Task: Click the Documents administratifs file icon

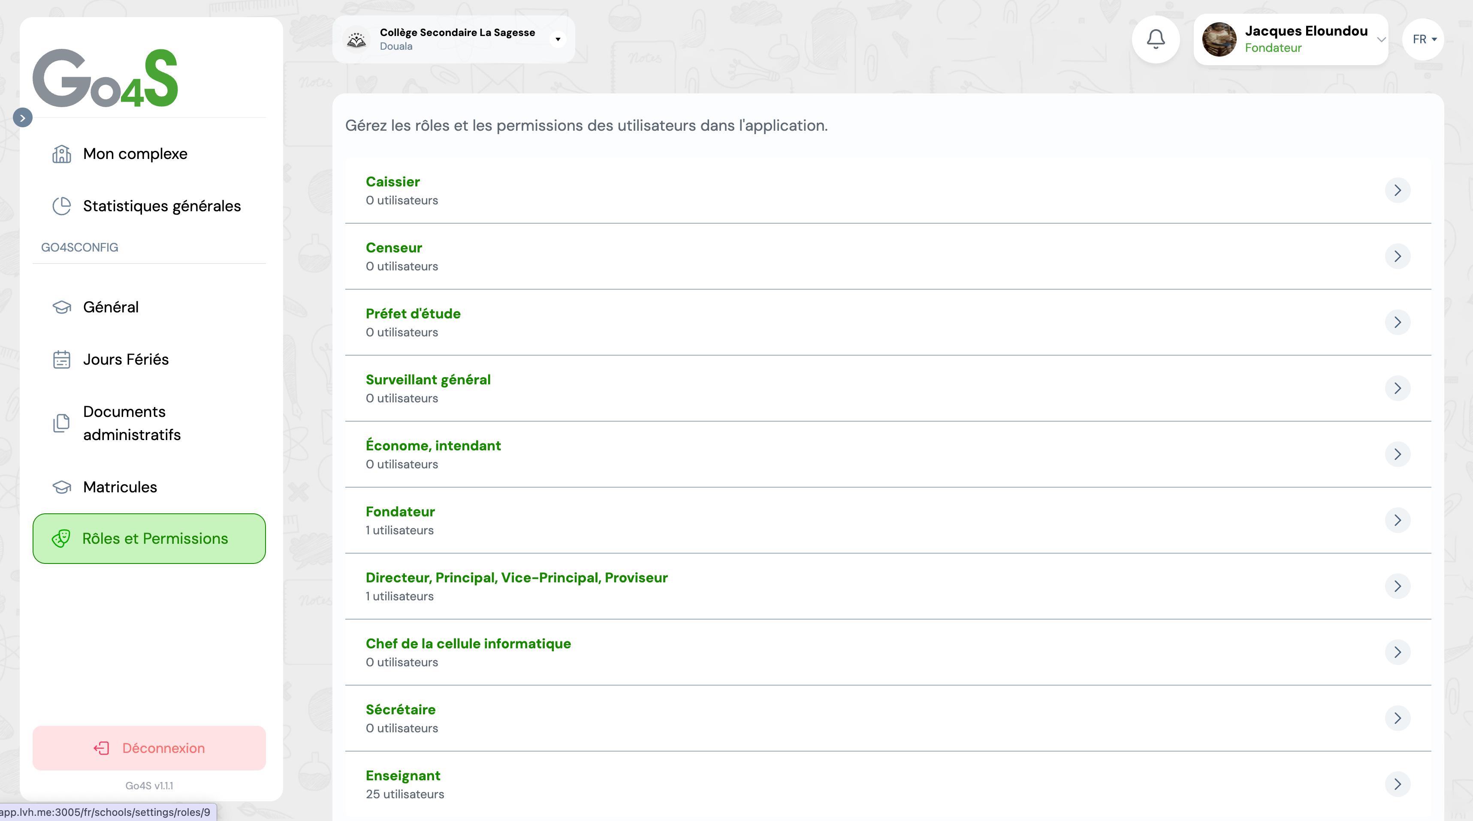Action: (x=62, y=423)
